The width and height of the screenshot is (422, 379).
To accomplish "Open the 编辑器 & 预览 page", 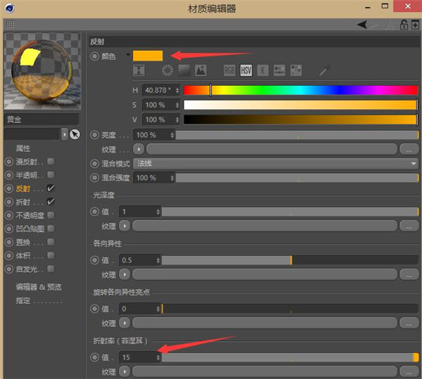I will point(39,287).
